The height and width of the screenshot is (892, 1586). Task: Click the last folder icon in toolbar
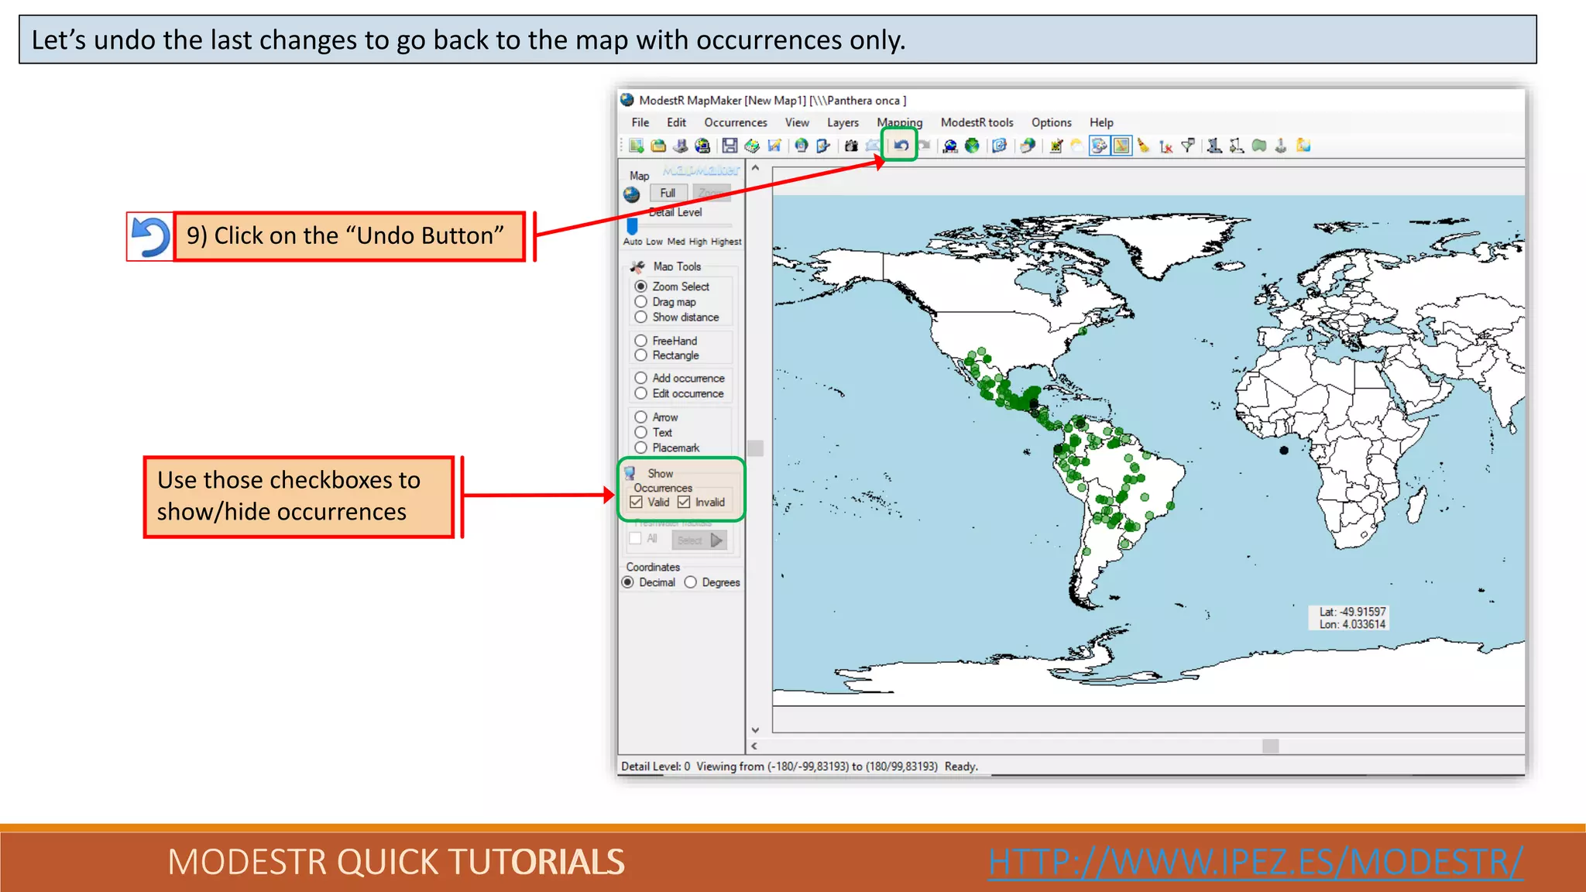point(1303,146)
